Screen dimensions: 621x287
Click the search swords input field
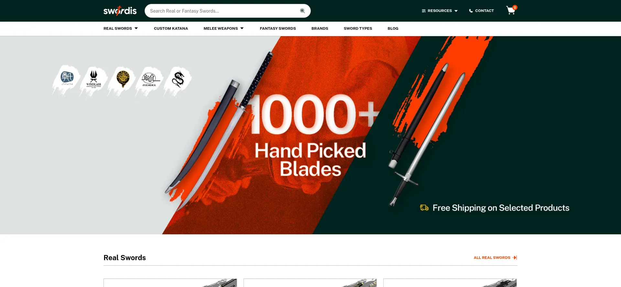223,11
